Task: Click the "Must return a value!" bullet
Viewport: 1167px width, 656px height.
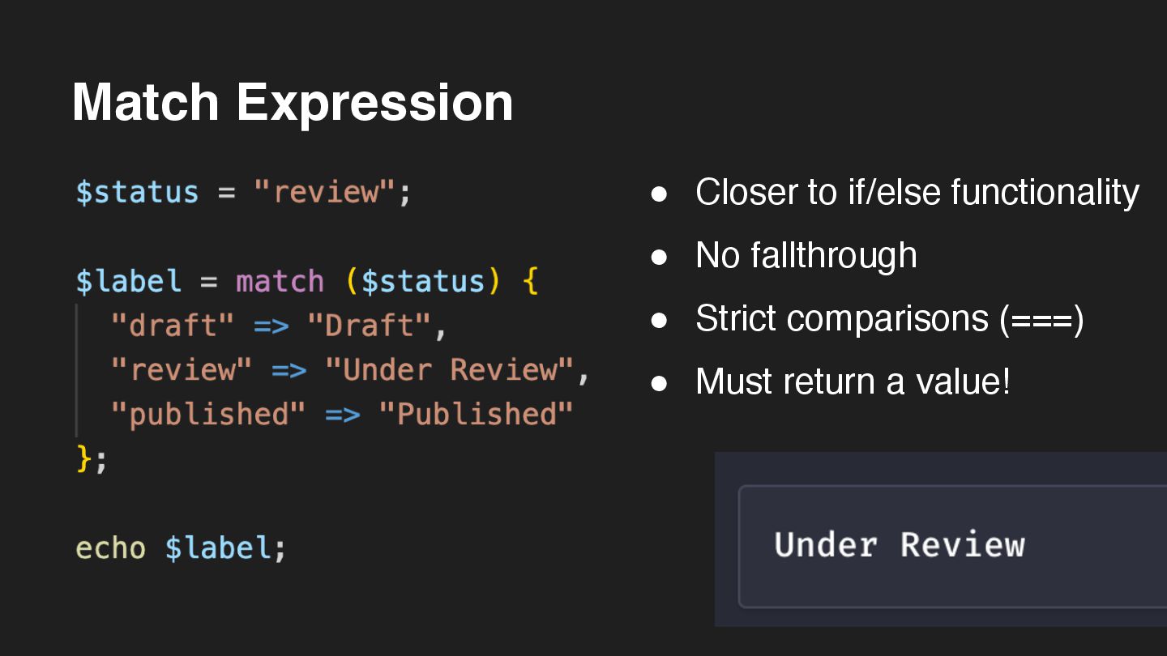Action: (x=853, y=381)
